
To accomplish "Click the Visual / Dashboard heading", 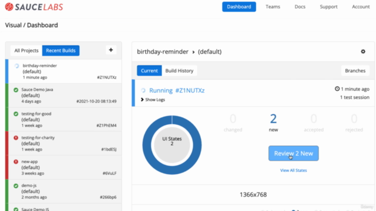I will click(x=31, y=25).
